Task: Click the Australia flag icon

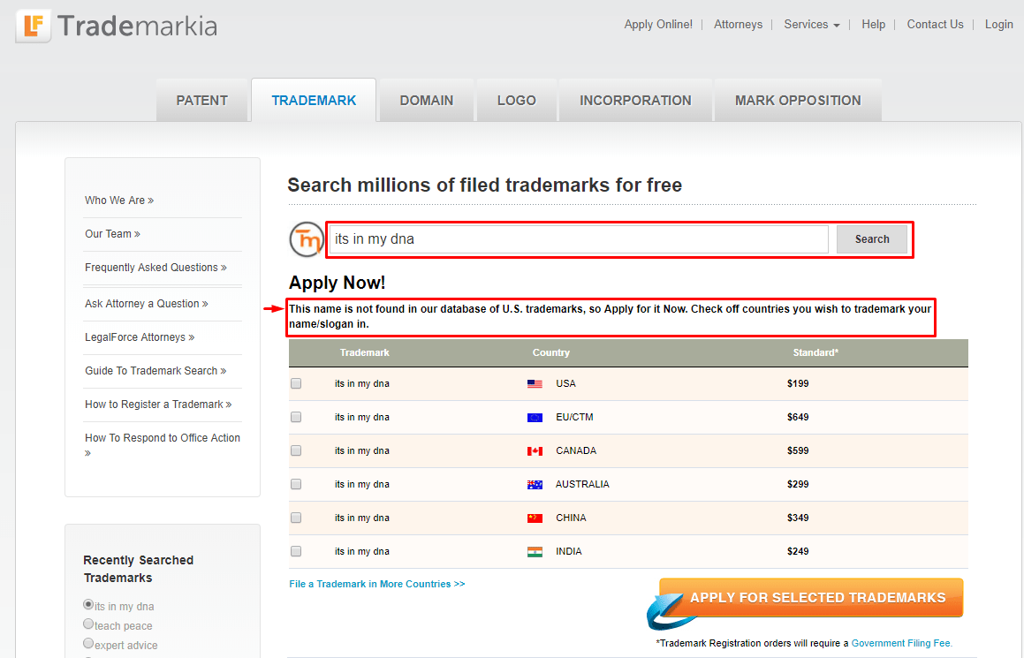Action: tap(535, 484)
